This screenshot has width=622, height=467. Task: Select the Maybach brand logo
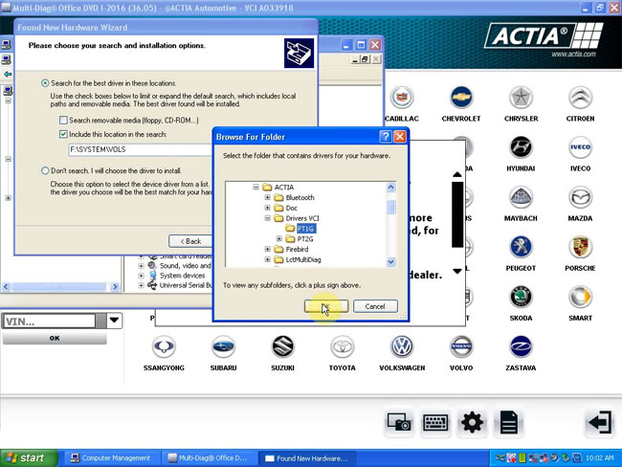point(521,197)
